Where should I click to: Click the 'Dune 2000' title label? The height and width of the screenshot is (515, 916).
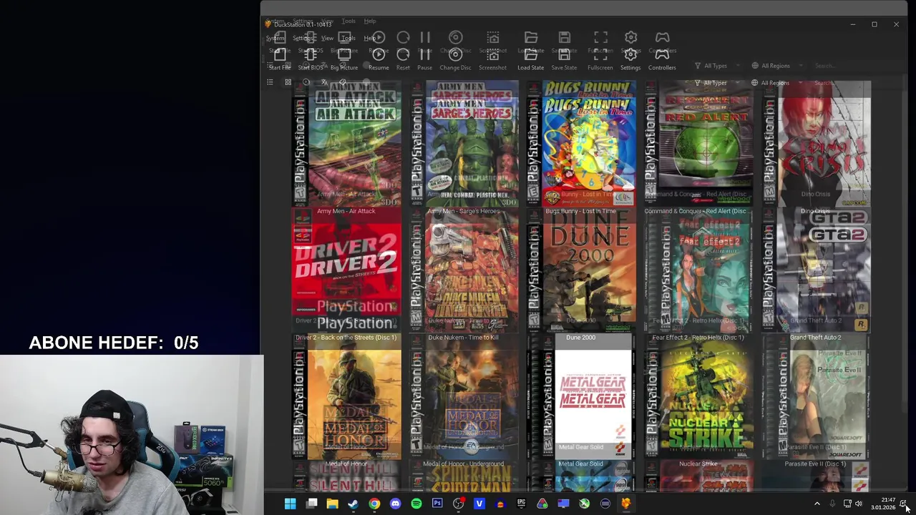(x=580, y=338)
